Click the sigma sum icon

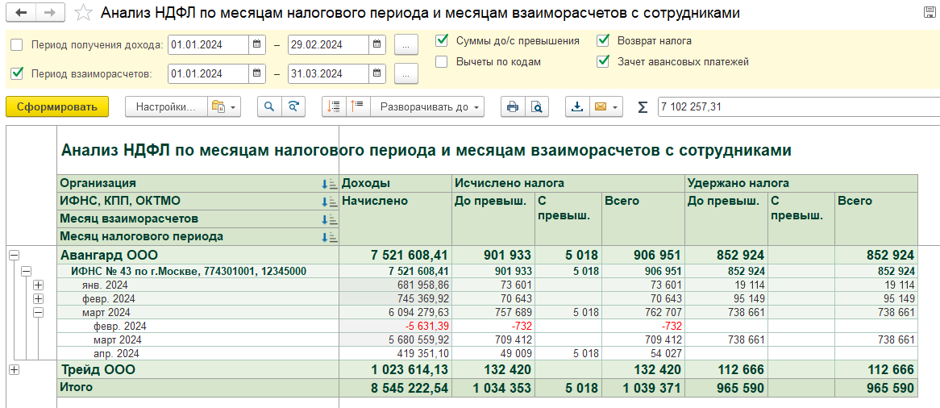[x=642, y=106]
